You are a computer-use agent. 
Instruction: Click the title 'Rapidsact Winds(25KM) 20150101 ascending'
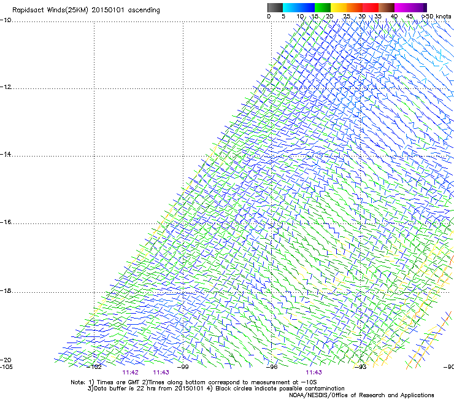point(86,10)
